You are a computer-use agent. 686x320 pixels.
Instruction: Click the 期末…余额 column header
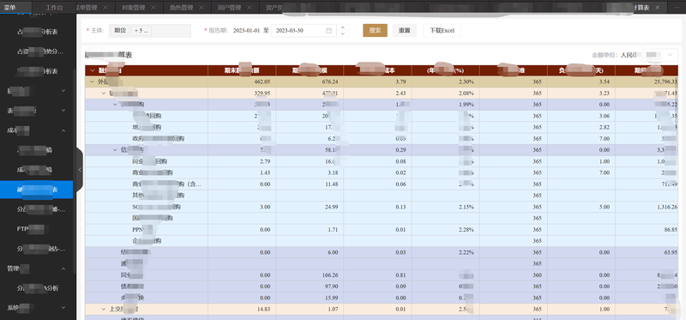(242, 70)
